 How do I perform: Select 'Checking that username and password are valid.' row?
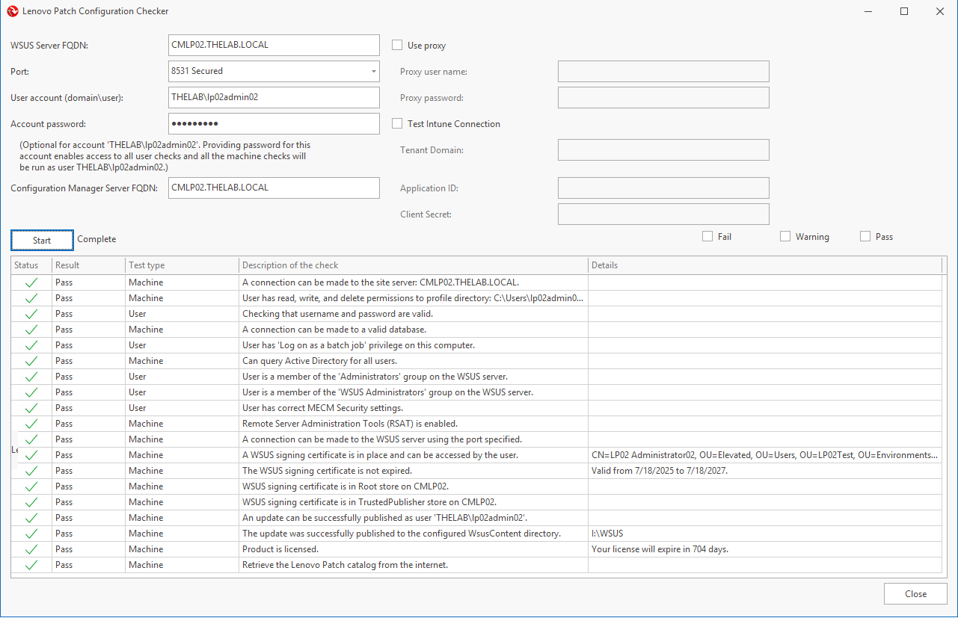click(x=476, y=314)
